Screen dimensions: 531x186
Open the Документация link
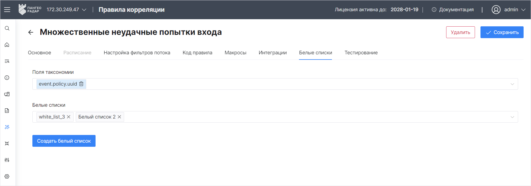coord(453,10)
